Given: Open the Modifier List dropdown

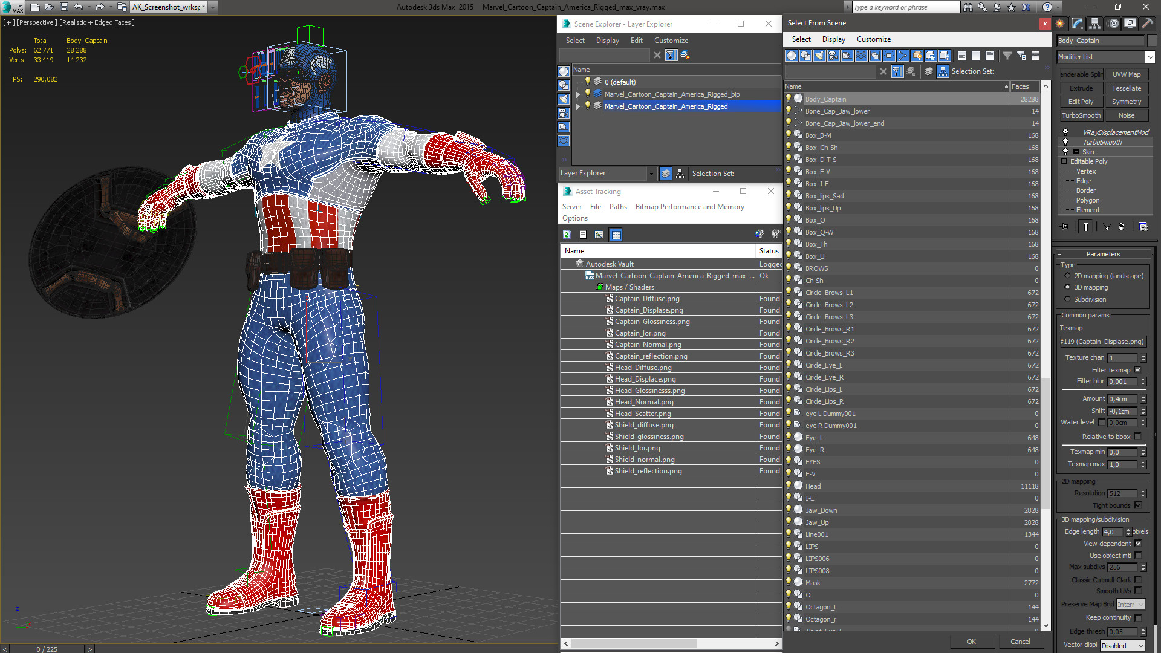Looking at the screenshot, I should [1150, 57].
